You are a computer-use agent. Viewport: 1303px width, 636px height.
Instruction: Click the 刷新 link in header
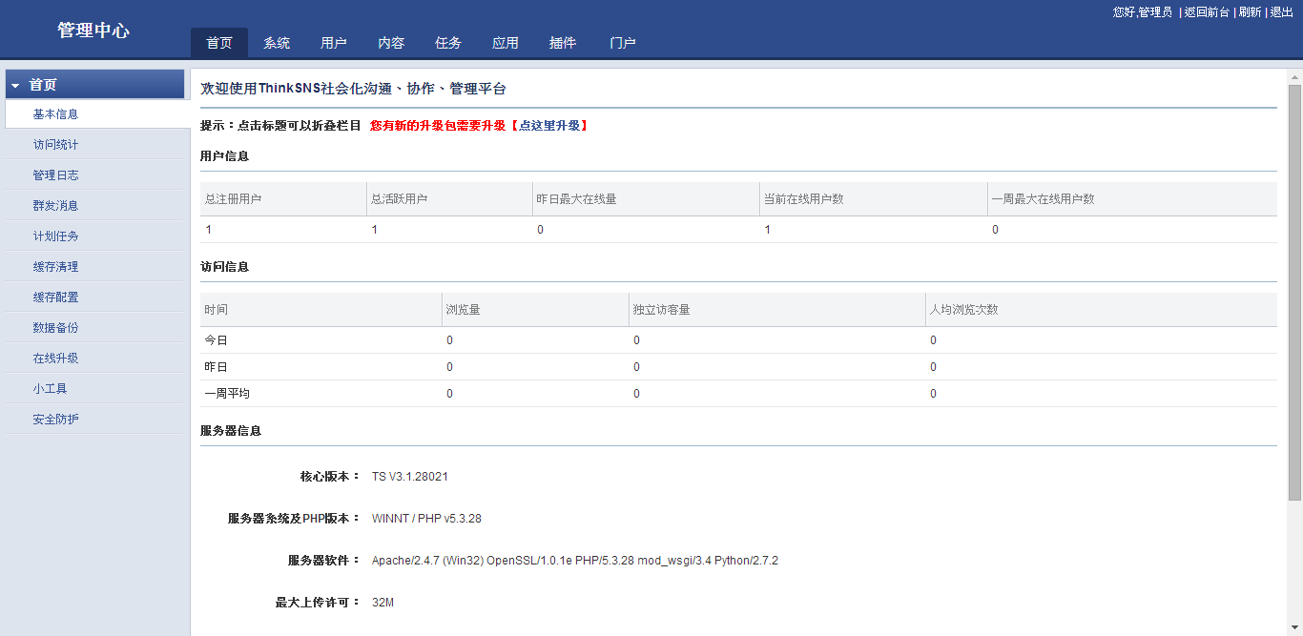[x=1250, y=12]
